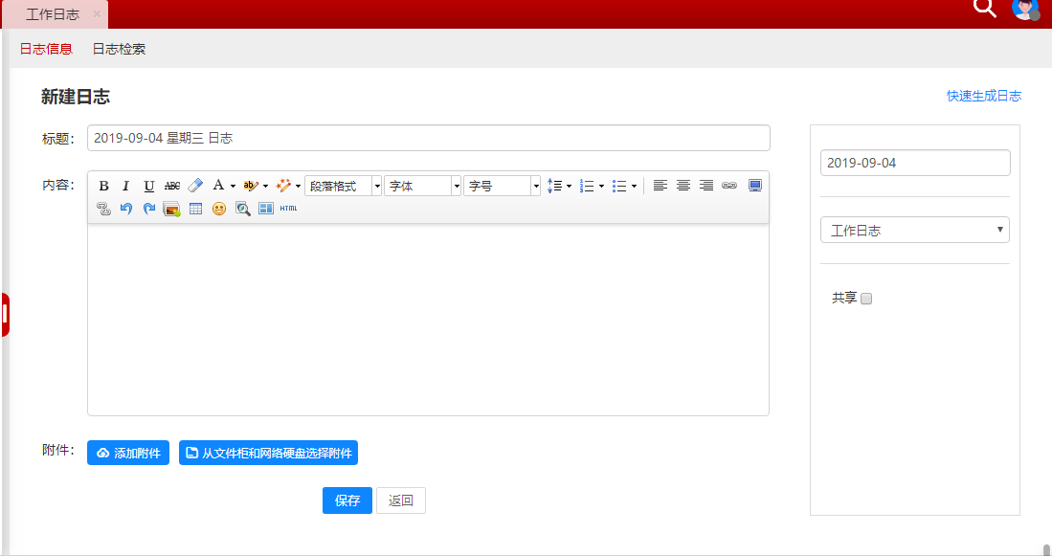Insert a table using the table icon
This screenshot has height=556, width=1052.
coord(195,209)
